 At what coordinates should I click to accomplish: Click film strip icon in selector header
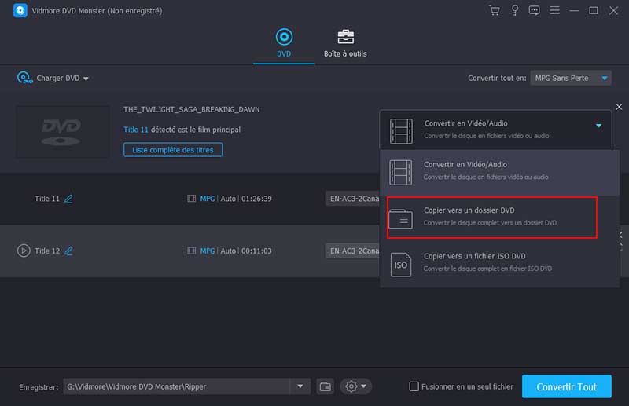click(401, 131)
